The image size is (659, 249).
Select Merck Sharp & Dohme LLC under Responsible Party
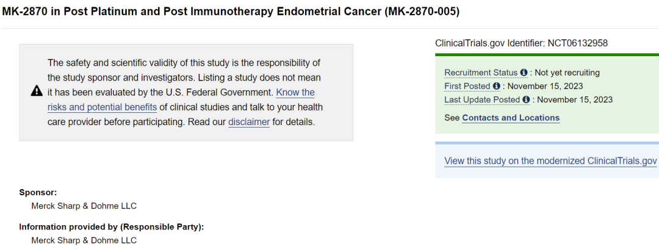point(84,240)
